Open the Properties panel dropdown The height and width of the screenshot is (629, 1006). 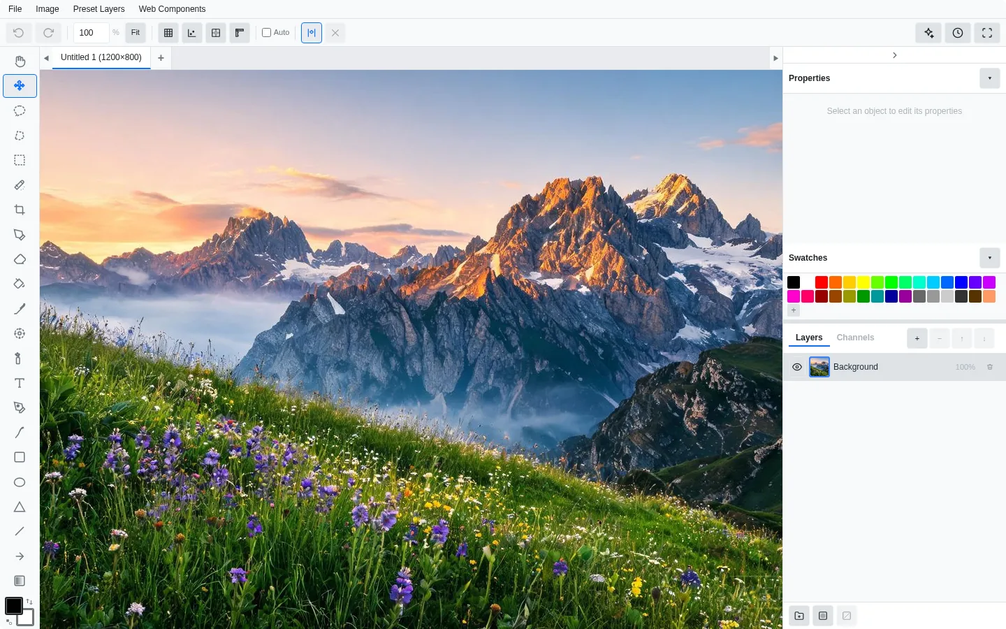pyautogui.click(x=990, y=78)
